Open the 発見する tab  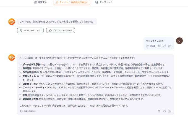point(40,2)
